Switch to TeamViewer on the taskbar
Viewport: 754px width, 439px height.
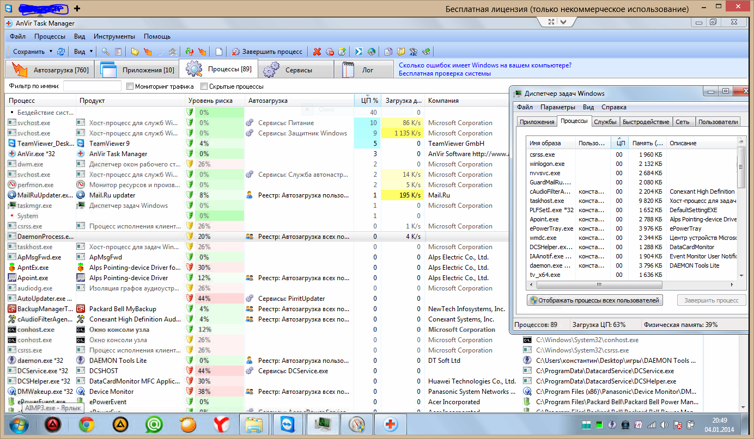287,424
